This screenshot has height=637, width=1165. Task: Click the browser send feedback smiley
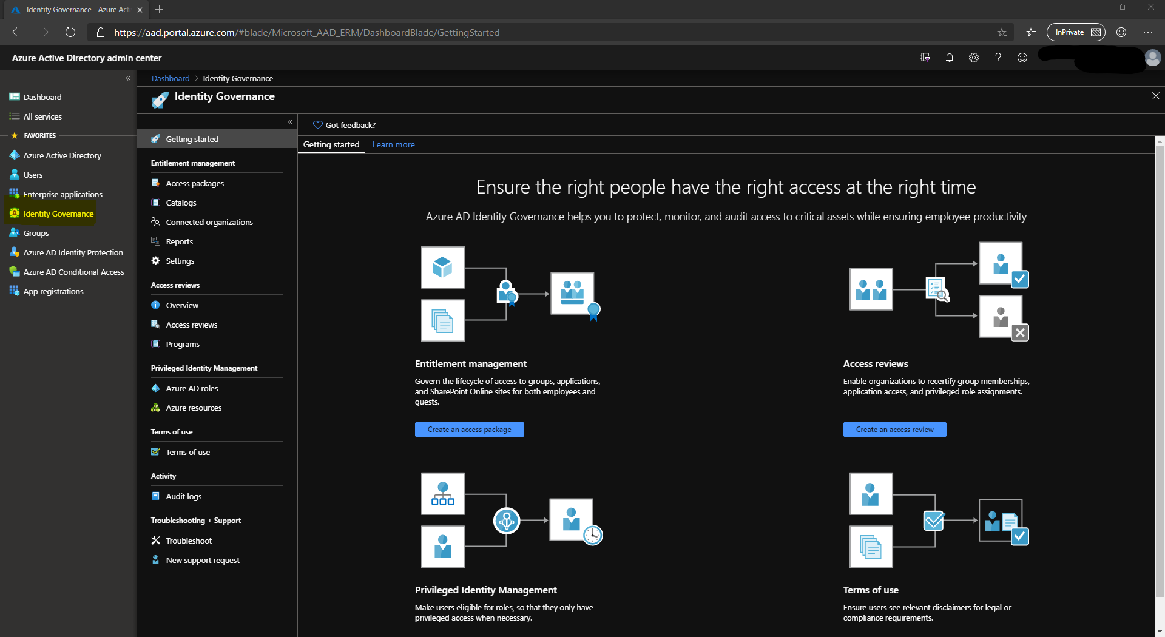pos(1121,32)
